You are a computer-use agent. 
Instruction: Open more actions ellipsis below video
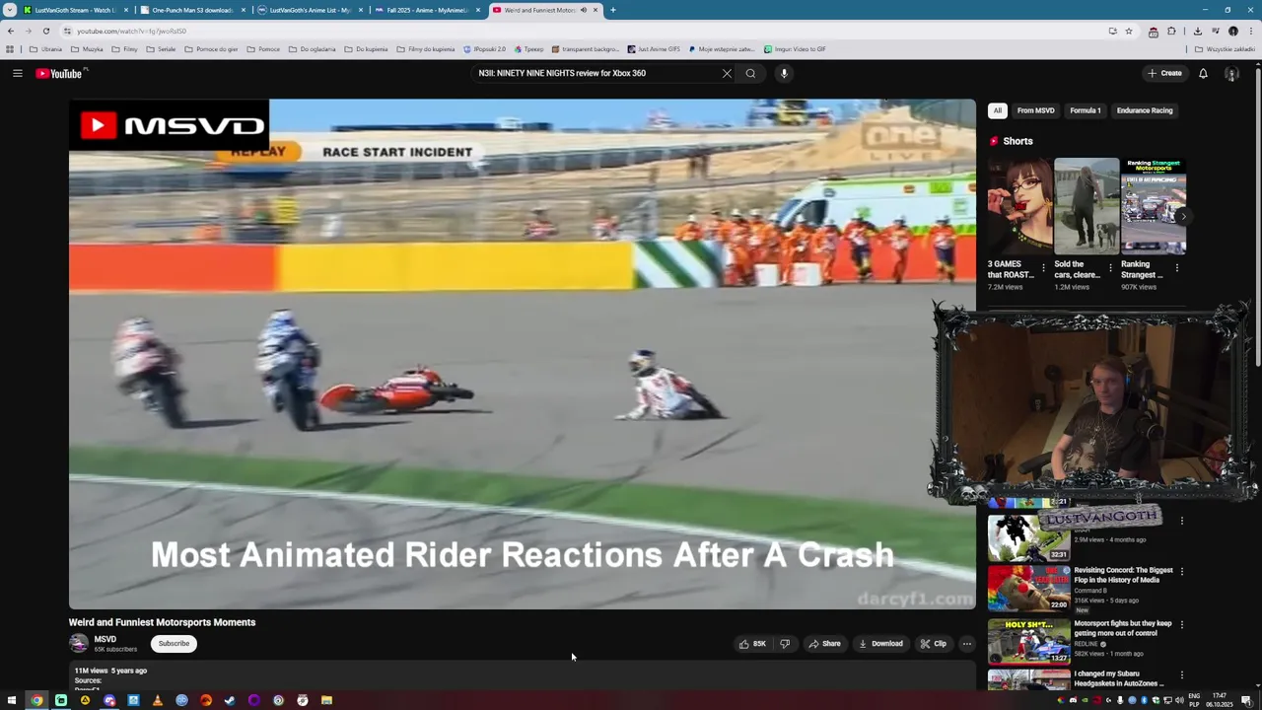click(x=966, y=644)
